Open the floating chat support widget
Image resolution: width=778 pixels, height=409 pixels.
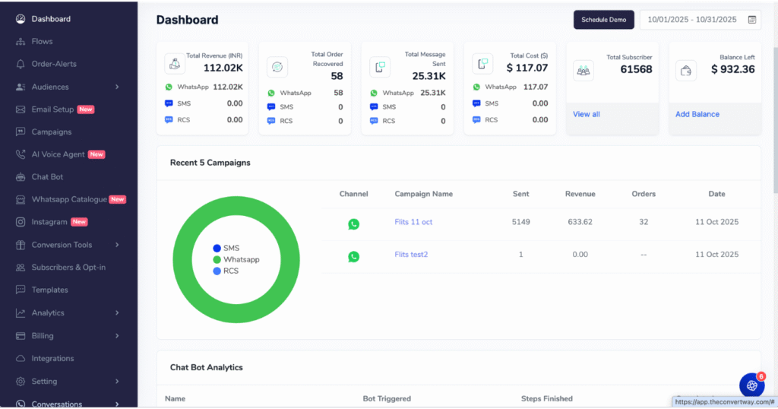pos(751,385)
